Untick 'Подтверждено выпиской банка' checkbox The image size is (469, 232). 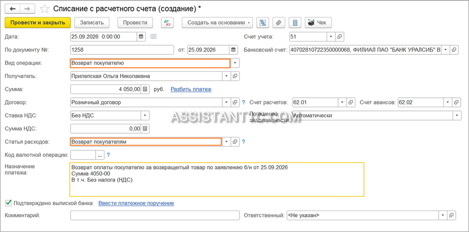click(x=8, y=203)
